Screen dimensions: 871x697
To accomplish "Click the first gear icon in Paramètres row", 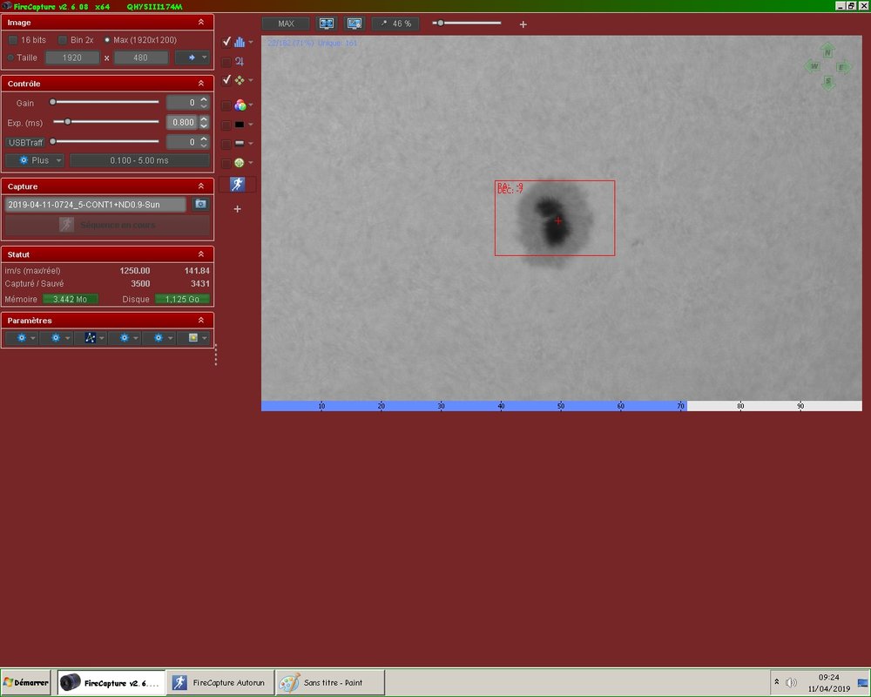I will tap(22, 337).
